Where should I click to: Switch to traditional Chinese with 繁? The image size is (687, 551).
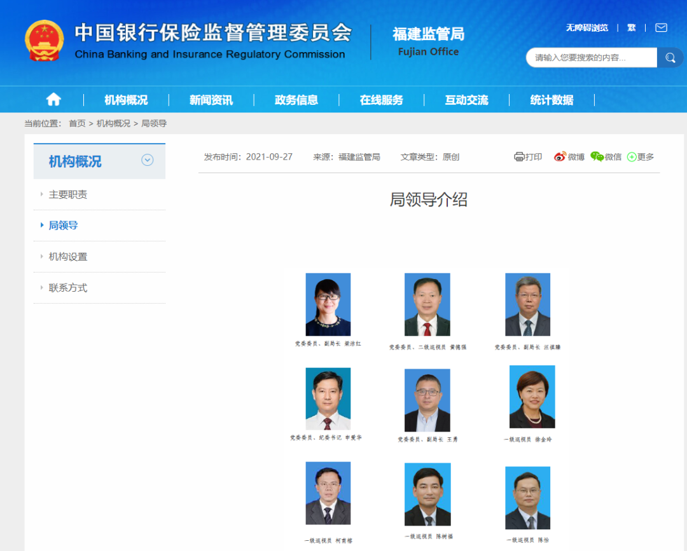pos(631,28)
